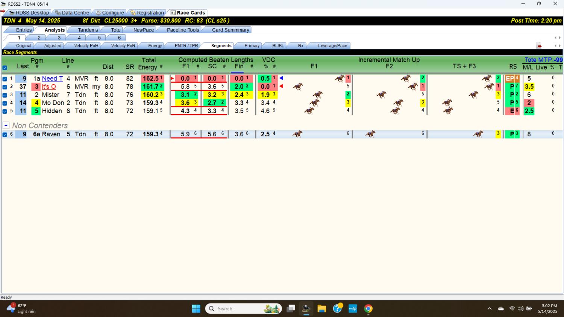The width and height of the screenshot is (564, 317).
Task: Collapse the Non Contenders group
Action: point(6,125)
